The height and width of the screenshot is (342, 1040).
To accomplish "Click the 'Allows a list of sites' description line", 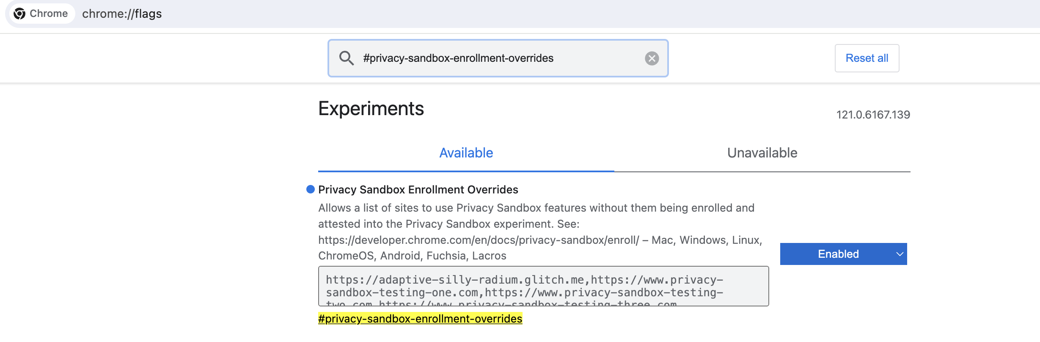I will pos(536,208).
